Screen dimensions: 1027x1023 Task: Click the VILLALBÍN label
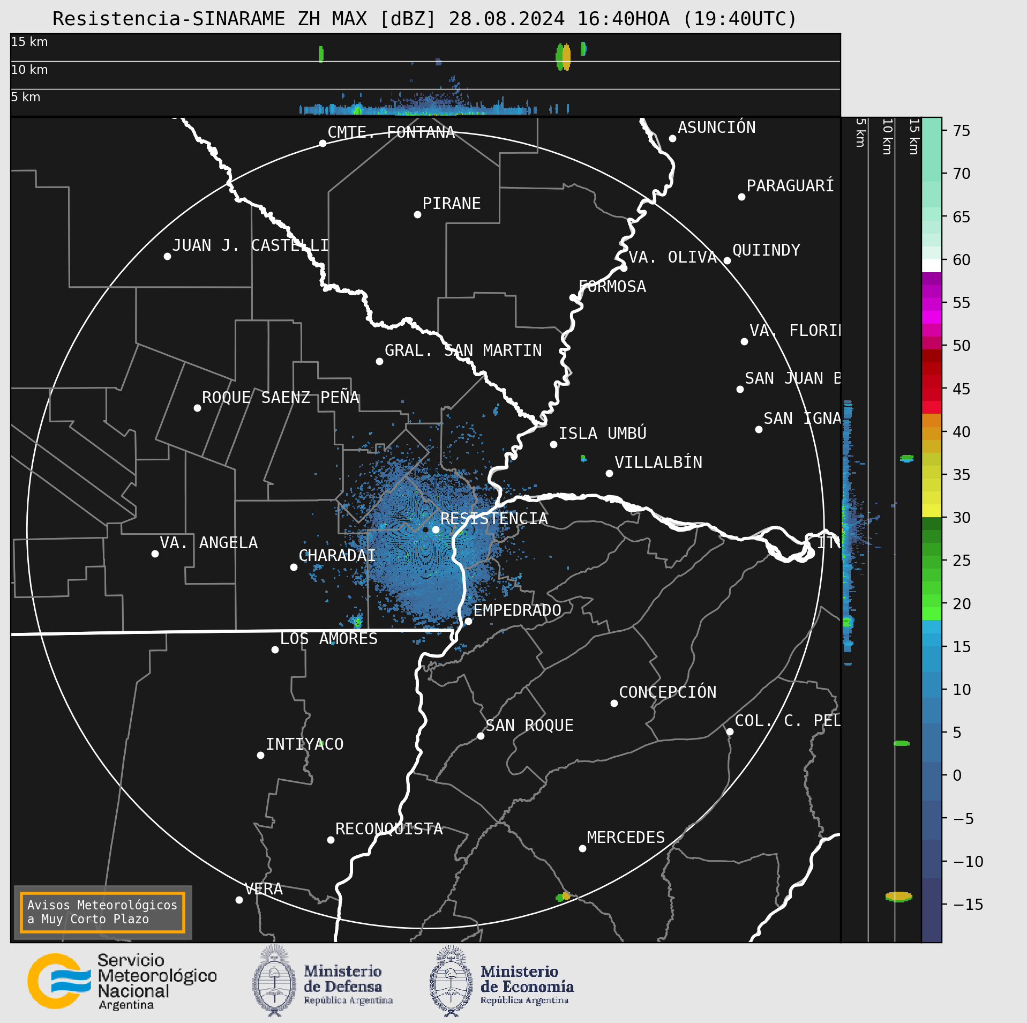[658, 462]
